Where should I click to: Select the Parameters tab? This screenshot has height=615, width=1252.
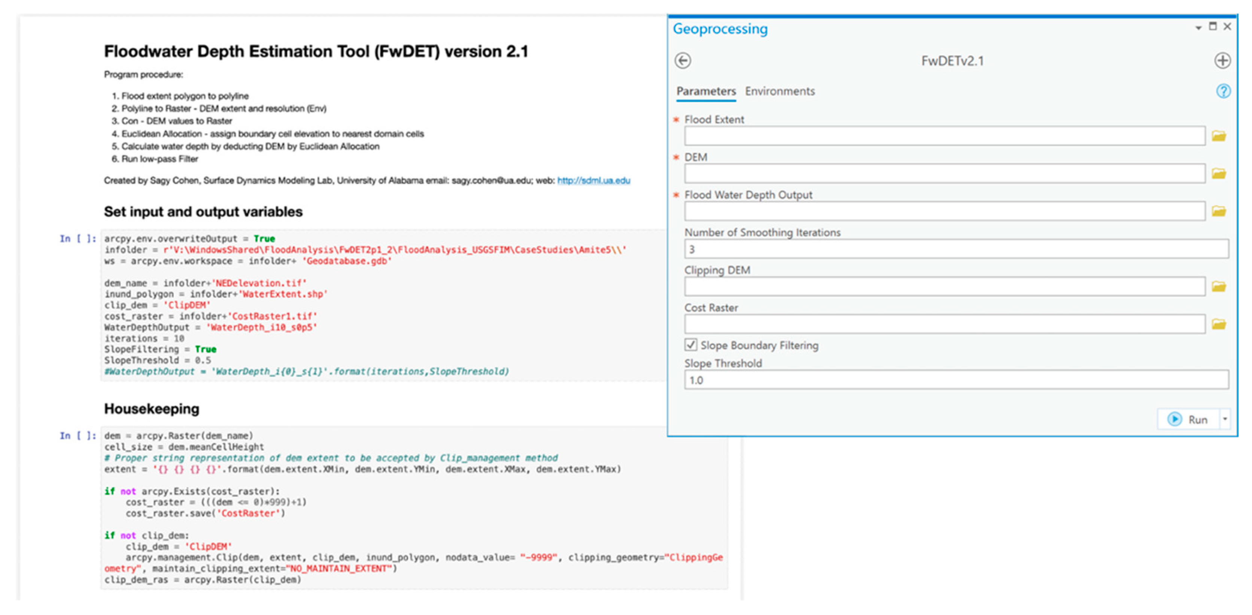coord(706,91)
